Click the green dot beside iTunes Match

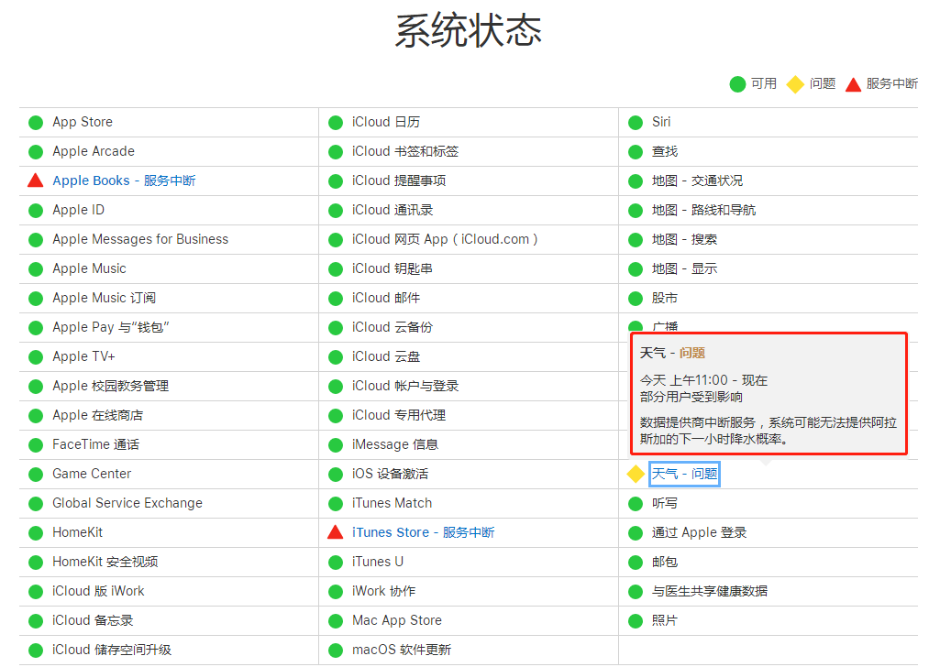tap(336, 504)
